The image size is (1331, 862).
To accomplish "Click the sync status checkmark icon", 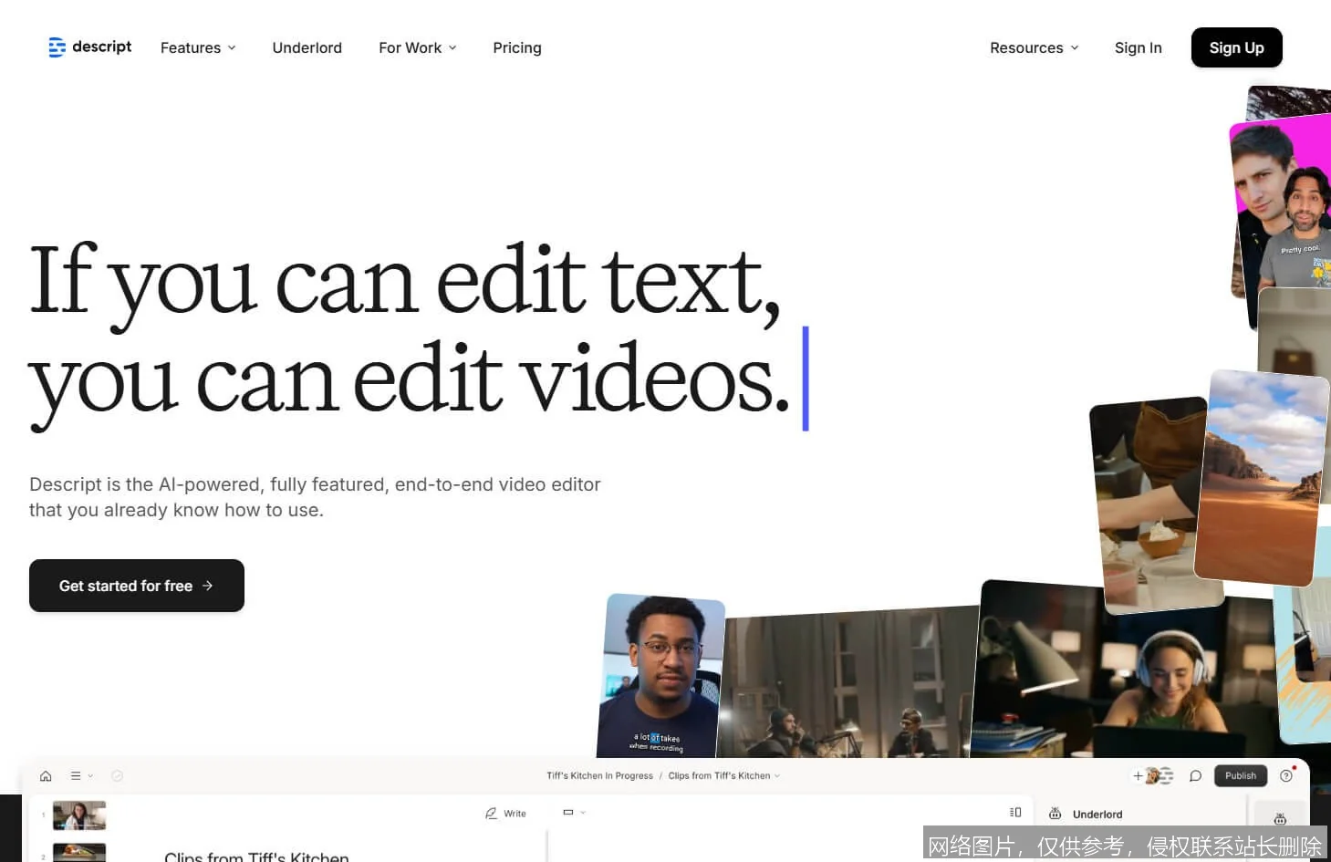I will 117,776.
